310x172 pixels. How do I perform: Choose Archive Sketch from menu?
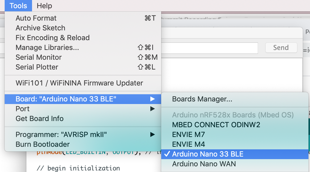pyautogui.click(x=41, y=28)
